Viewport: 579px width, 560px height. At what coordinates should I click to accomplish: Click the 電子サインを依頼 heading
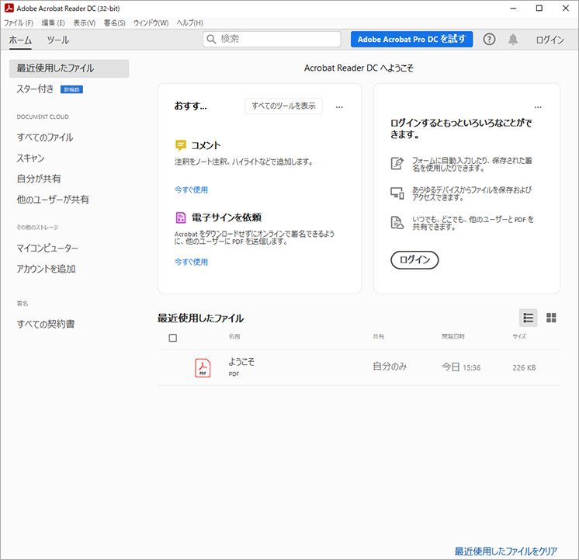[227, 217]
